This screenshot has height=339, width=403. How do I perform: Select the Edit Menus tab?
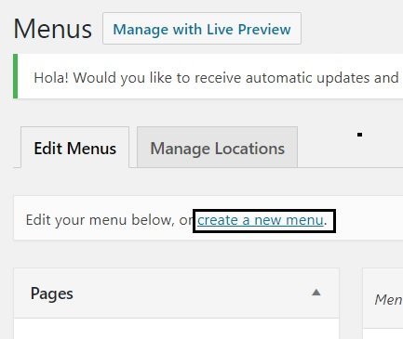coord(75,148)
